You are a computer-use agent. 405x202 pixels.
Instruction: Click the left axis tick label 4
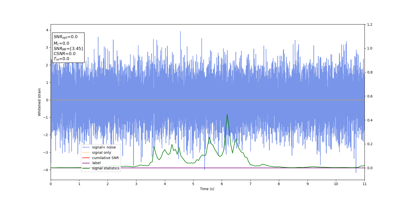click(x=47, y=30)
